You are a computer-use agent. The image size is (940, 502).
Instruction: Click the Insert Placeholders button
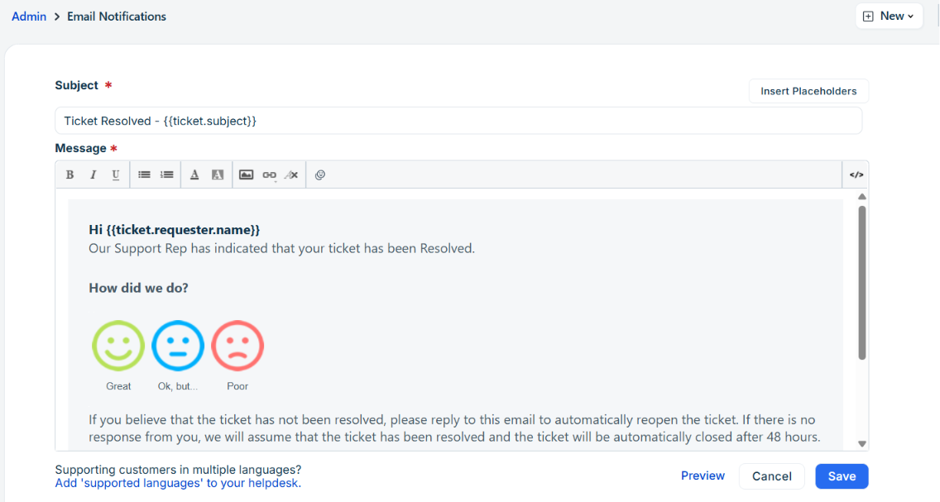(x=808, y=91)
